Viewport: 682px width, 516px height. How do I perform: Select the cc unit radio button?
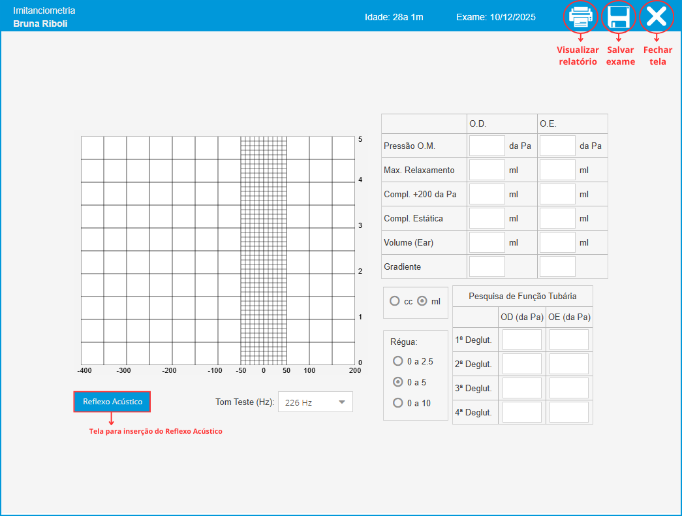(x=395, y=301)
